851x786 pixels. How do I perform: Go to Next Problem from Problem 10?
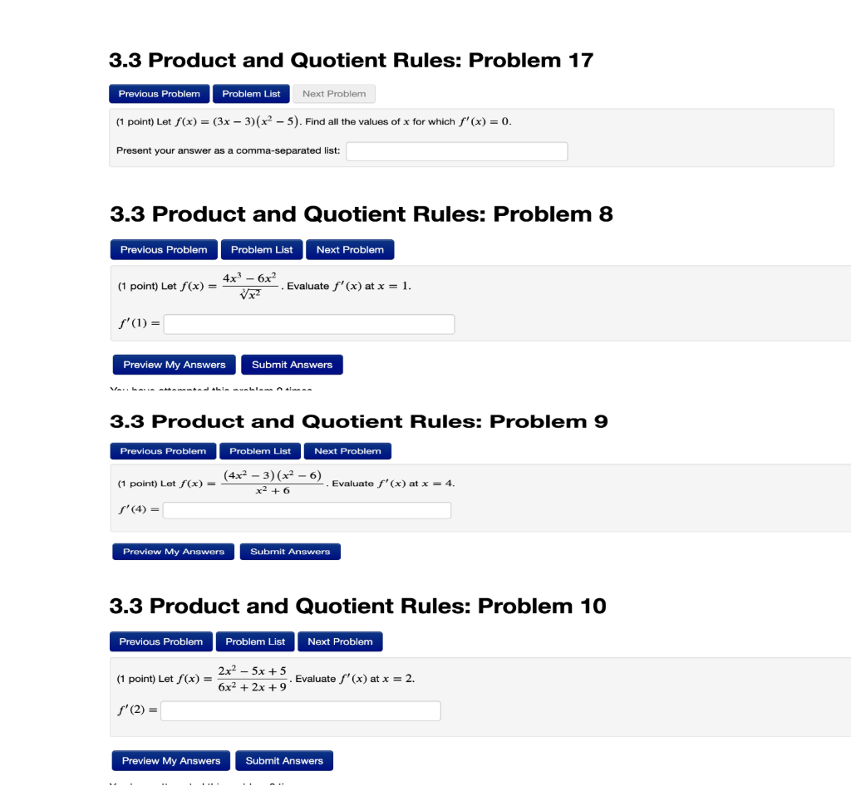coord(340,641)
